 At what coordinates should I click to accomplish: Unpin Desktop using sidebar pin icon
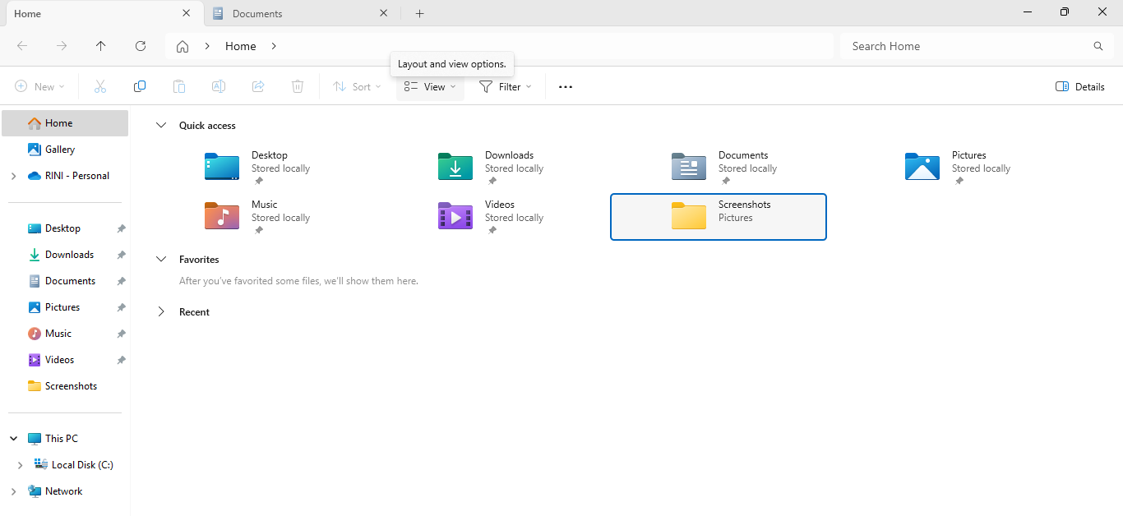click(121, 228)
